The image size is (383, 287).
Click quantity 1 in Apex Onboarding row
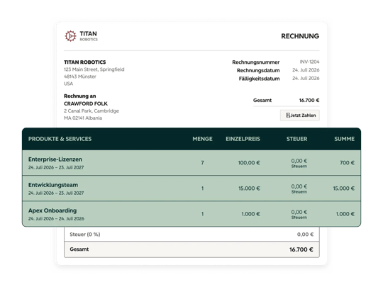[x=202, y=214]
